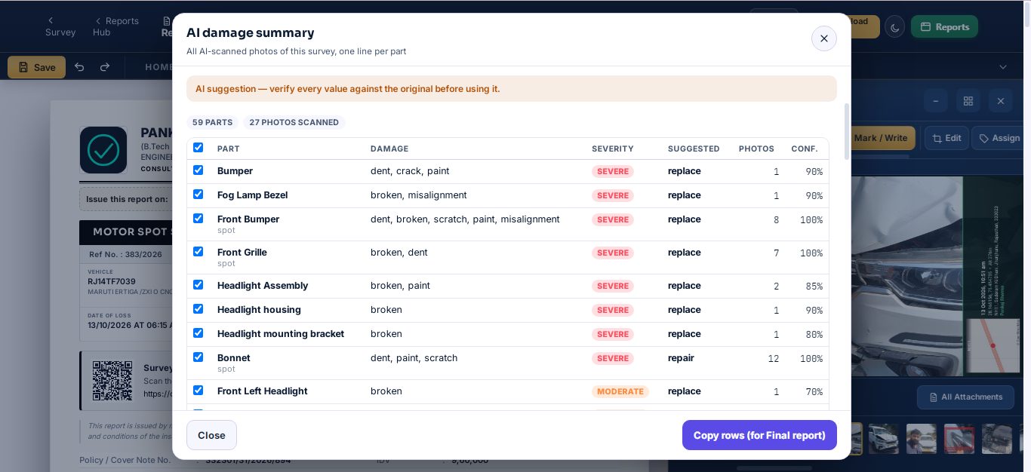
Task: Click the photo count 12 for Bonnet
Action: coord(773,358)
